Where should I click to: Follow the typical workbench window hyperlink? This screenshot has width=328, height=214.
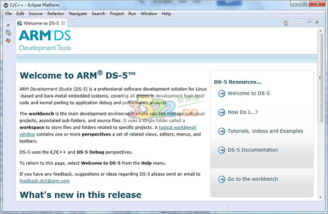177,128
